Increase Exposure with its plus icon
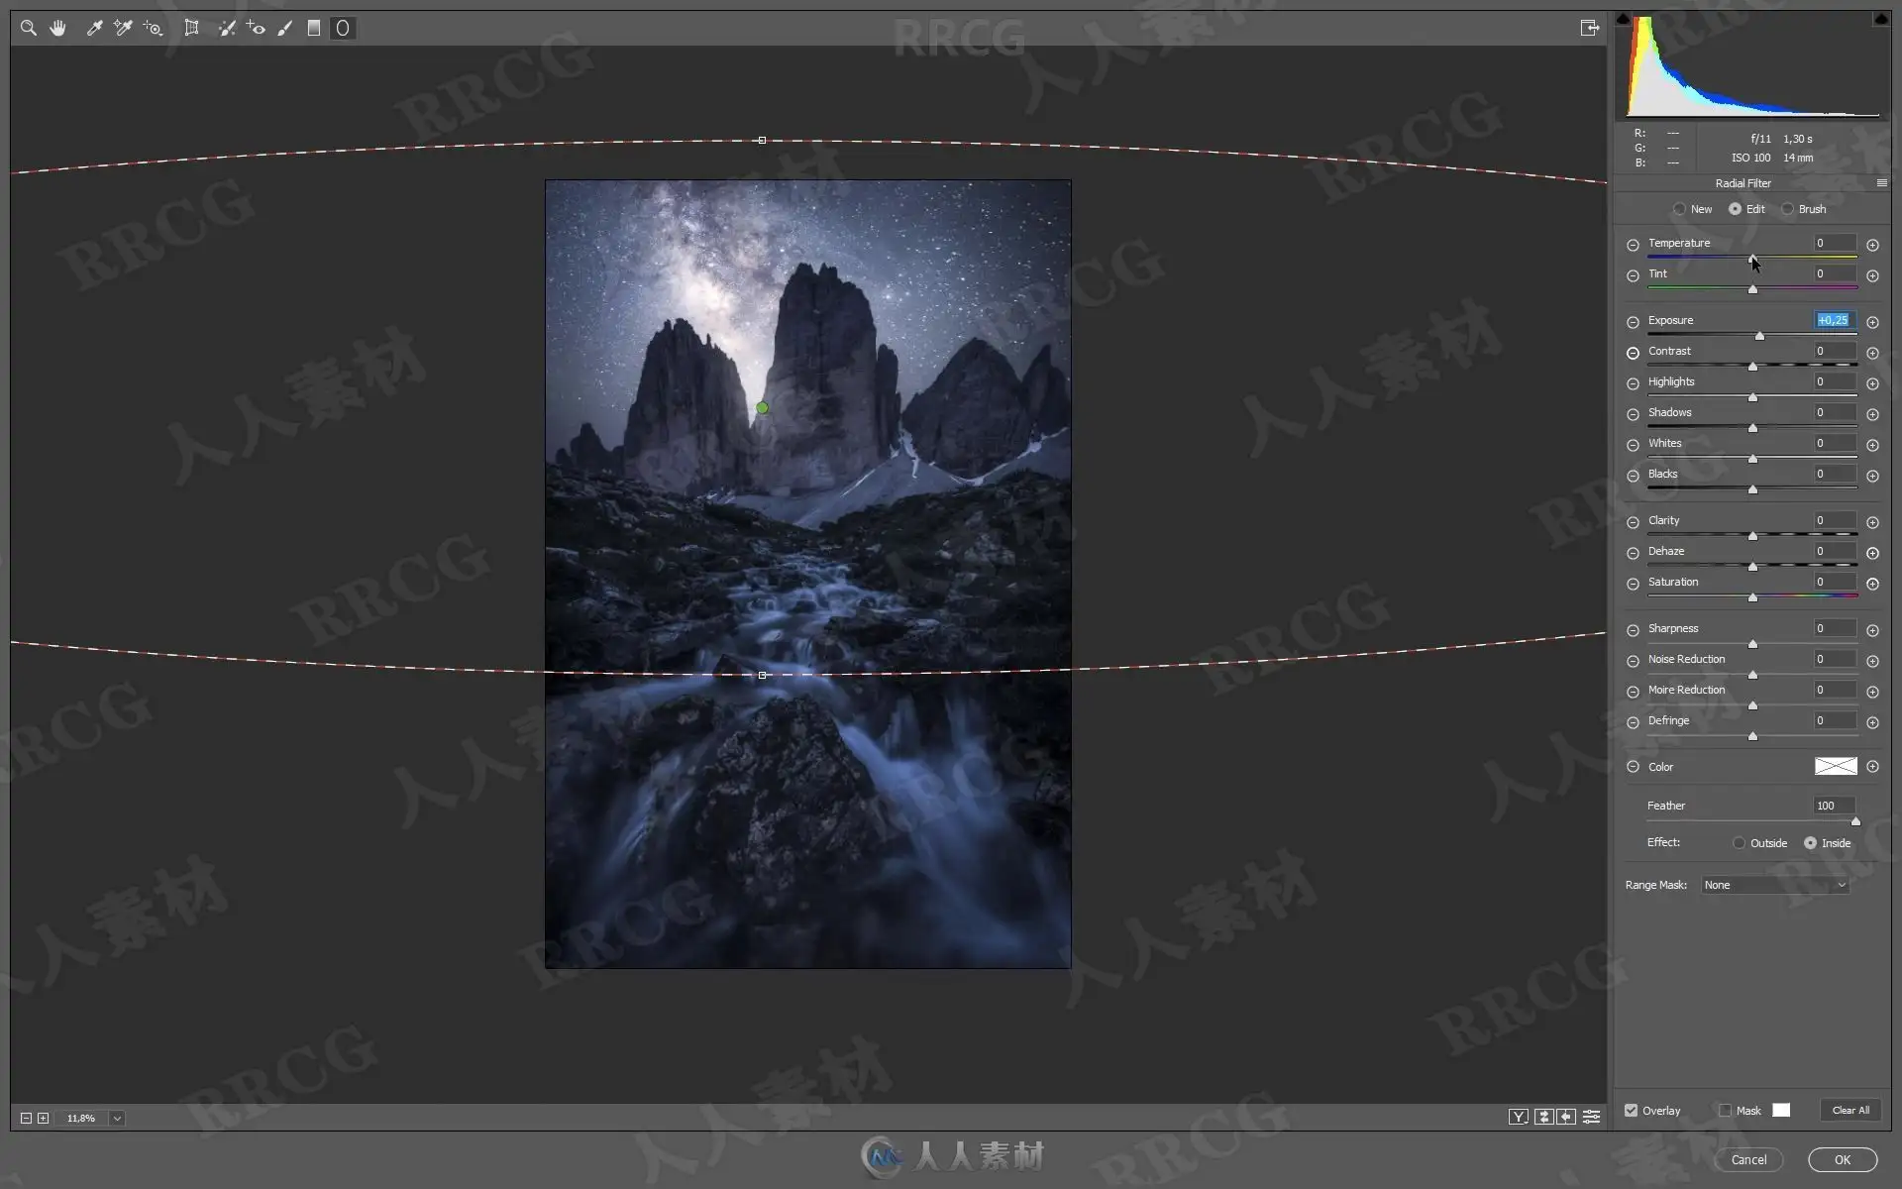The width and height of the screenshot is (1902, 1189). click(x=1872, y=322)
